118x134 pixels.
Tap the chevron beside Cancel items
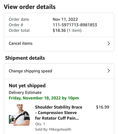click(x=109, y=44)
